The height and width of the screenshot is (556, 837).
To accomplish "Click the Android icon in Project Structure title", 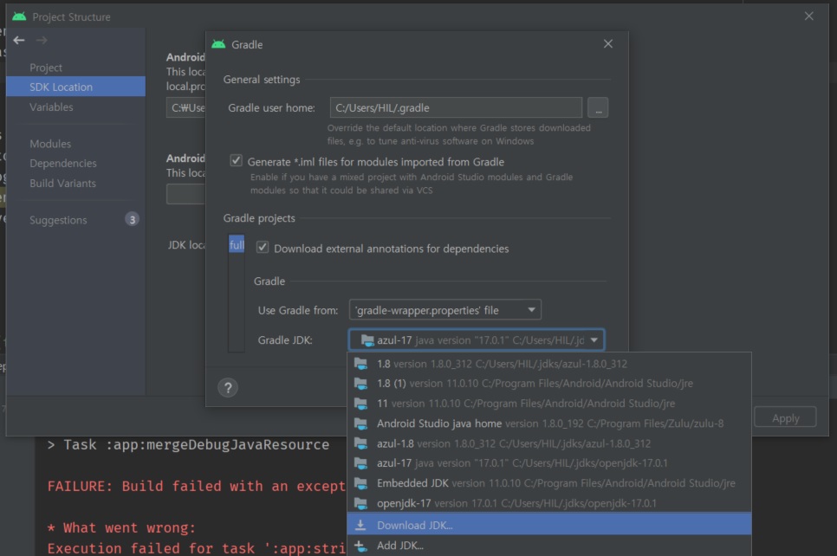I will click(x=19, y=16).
